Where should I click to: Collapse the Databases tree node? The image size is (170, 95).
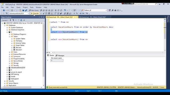coord(5,25)
